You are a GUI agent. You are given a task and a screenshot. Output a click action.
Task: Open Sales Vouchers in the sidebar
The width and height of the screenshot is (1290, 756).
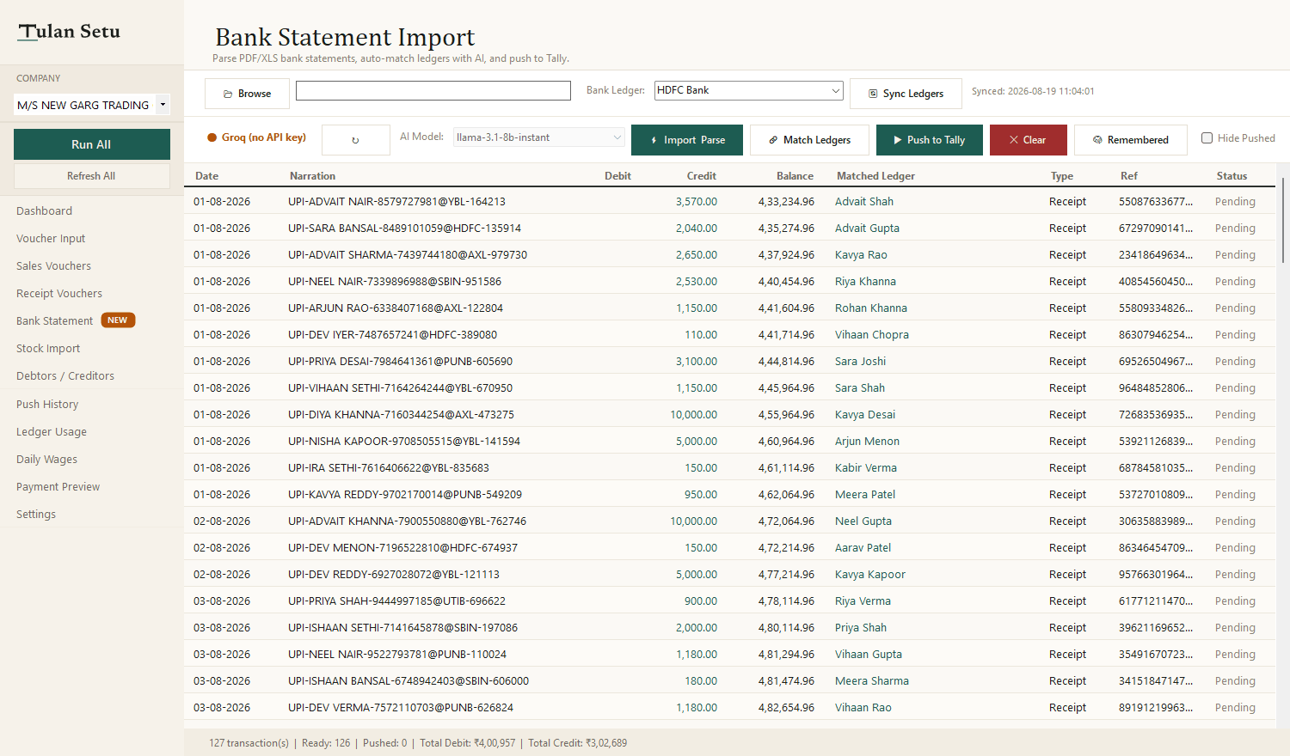53,265
